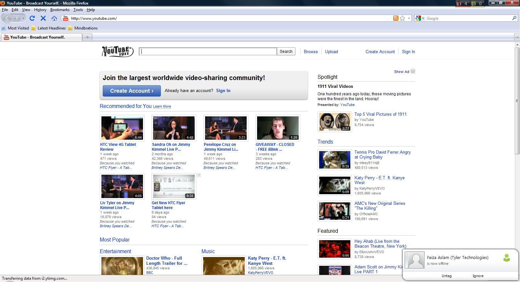Image resolution: width=520 pixels, height=282 pixels.
Task: Click the AMC's New Original Series title
Action: tap(380, 206)
